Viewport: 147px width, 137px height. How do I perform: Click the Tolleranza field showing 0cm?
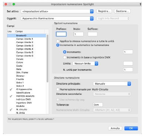click(98, 105)
